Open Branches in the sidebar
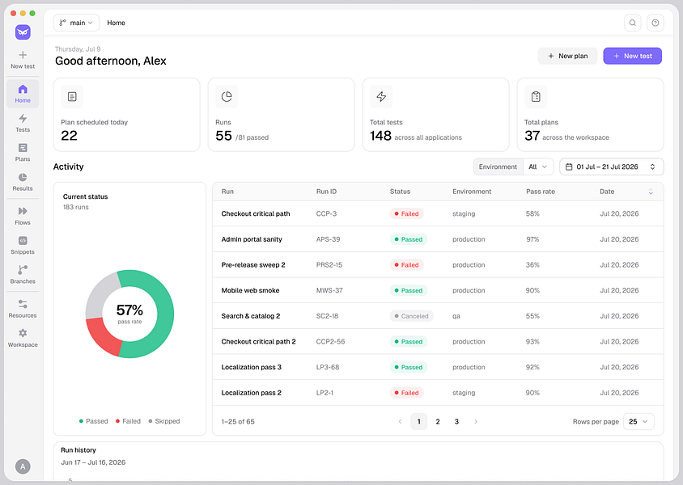Screen dimensions: 683x485 [23, 275]
